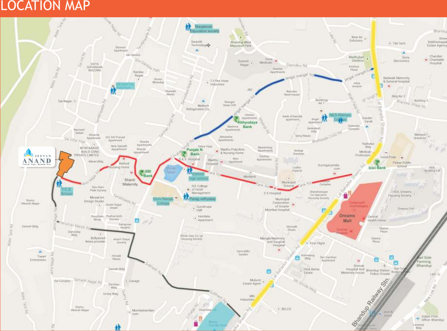This screenshot has height=331, width=447.
Task: Click the Shrenik Hospital H marker
Action: click(359, 261)
